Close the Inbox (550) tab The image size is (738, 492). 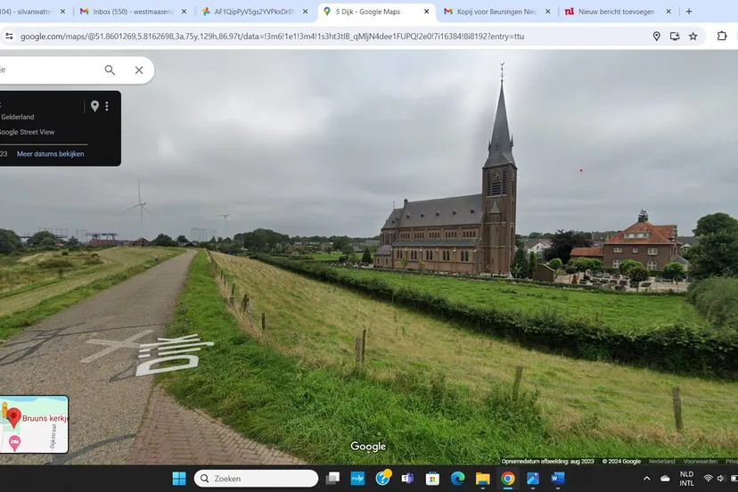pyautogui.click(x=184, y=12)
